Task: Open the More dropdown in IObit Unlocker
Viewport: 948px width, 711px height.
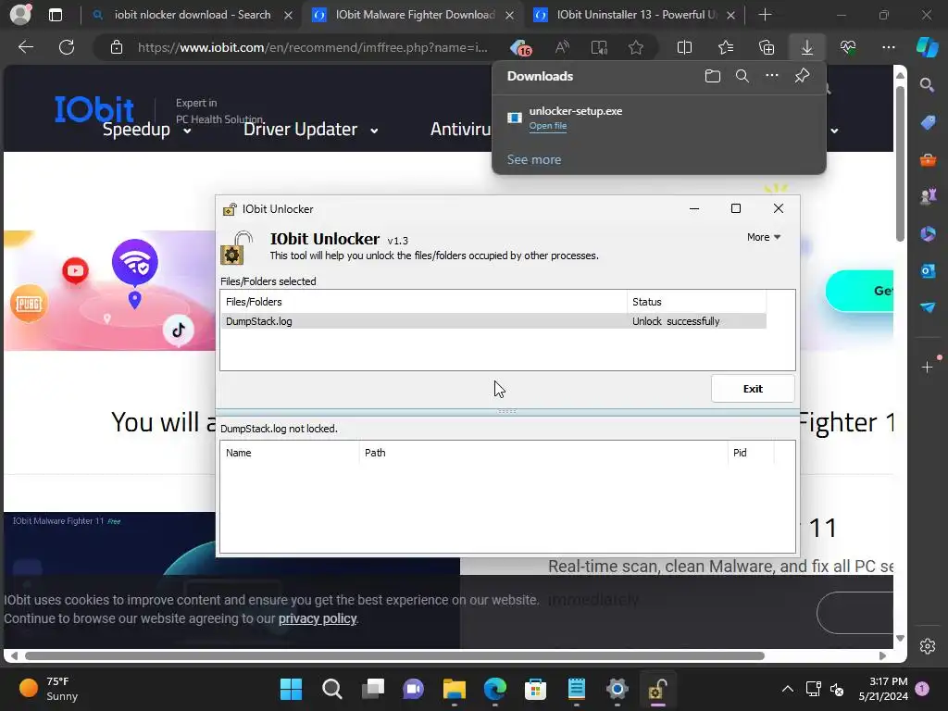Action: (x=763, y=237)
